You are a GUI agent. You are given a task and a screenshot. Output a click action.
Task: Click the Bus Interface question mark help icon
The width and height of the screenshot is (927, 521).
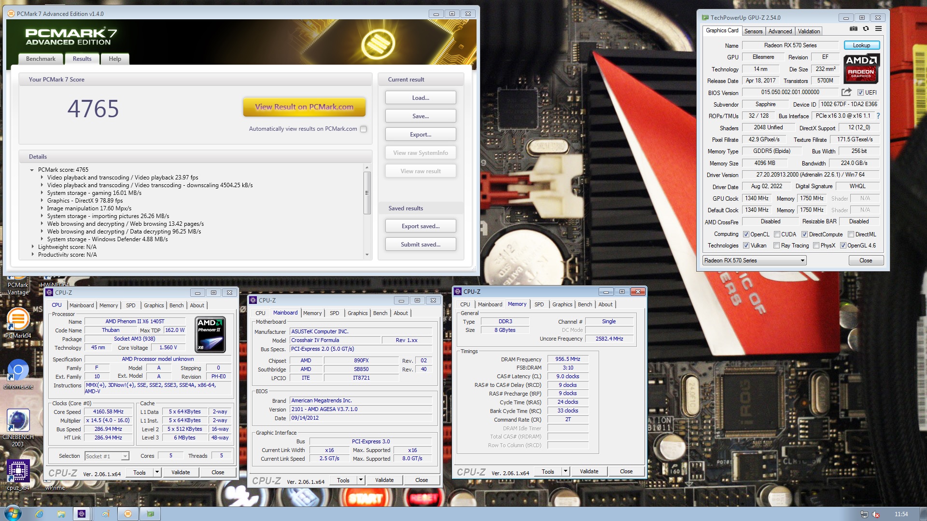(x=878, y=116)
